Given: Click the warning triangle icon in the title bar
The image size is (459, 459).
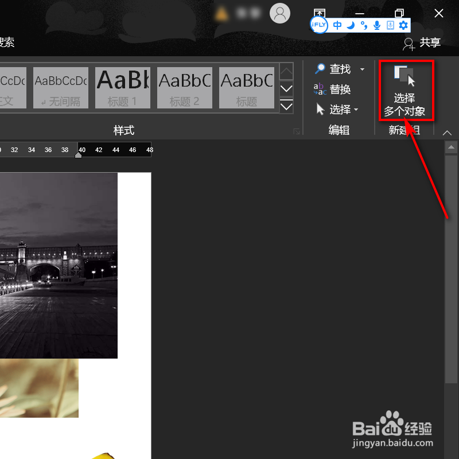Looking at the screenshot, I should [221, 13].
